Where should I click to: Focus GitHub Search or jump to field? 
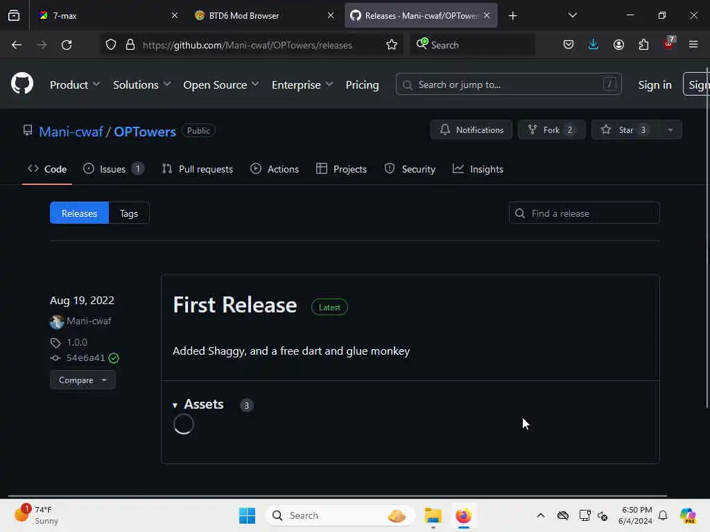[x=508, y=85]
